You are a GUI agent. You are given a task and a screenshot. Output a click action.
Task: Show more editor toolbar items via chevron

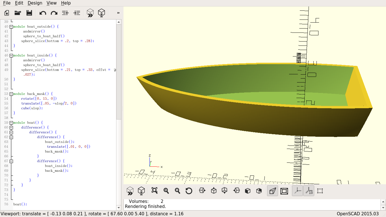click(x=118, y=13)
